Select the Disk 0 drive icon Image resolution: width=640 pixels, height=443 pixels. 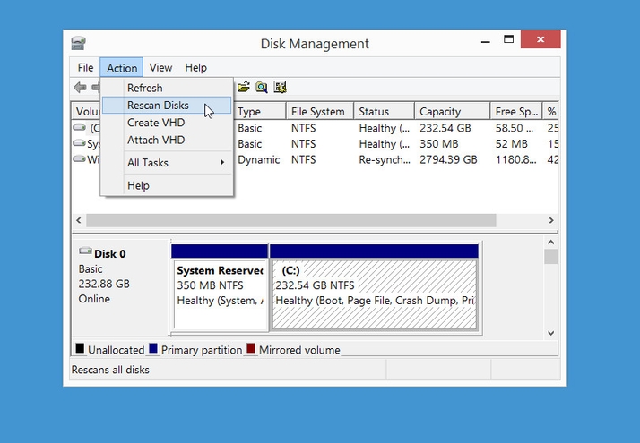coord(85,253)
